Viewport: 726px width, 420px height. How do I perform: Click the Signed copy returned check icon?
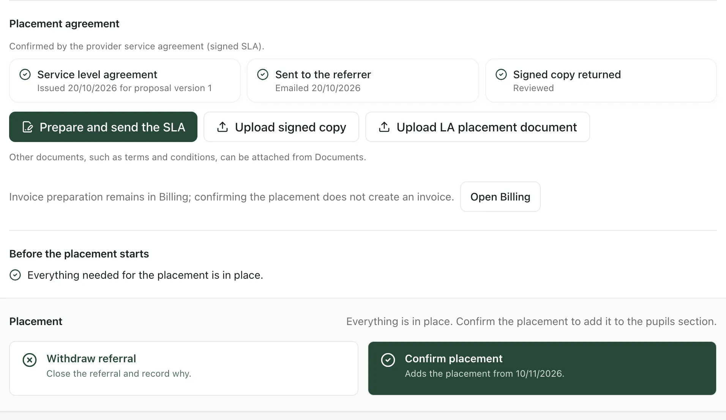tap(501, 74)
